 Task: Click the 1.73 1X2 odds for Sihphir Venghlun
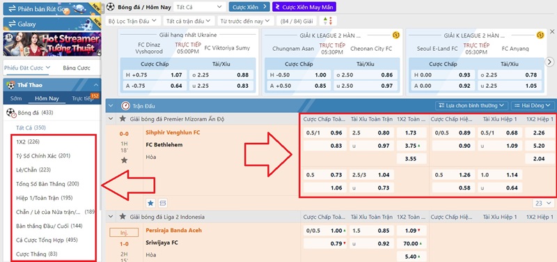click(411, 132)
